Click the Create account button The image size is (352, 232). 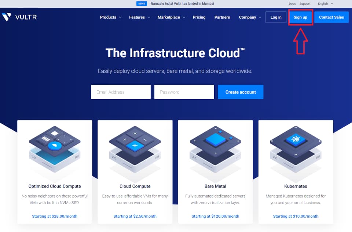click(241, 92)
